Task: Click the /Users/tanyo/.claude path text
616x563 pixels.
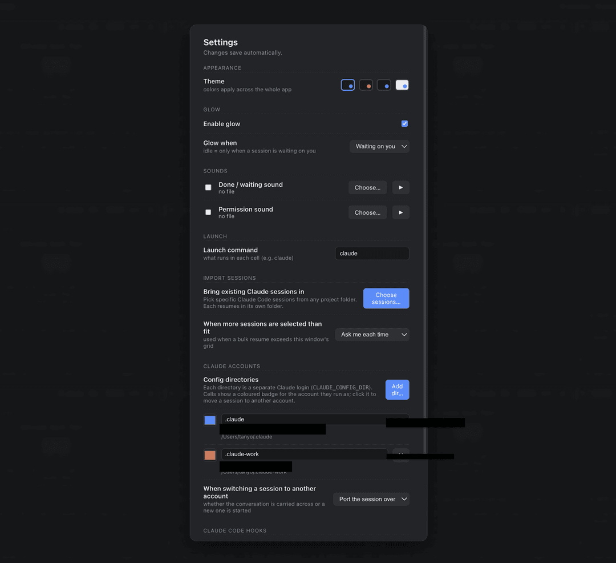Action: (246, 437)
